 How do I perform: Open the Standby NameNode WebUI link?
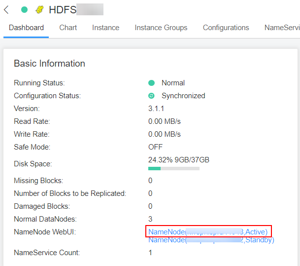click(x=211, y=240)
